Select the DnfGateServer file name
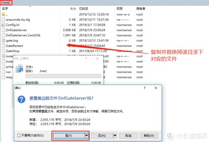This screenshot has width=209, height=142. [x=16, y=30]
